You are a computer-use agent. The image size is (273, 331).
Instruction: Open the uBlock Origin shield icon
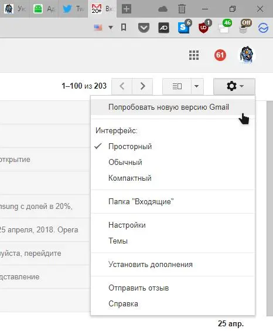(x=204, y=27)
